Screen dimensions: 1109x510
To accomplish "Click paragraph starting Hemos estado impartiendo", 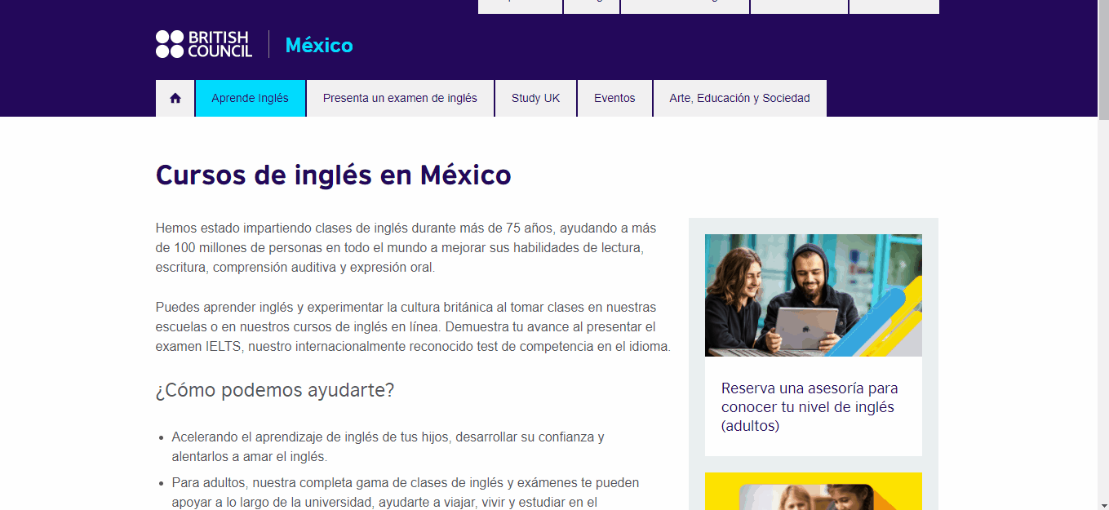I will tap(406, 247).
